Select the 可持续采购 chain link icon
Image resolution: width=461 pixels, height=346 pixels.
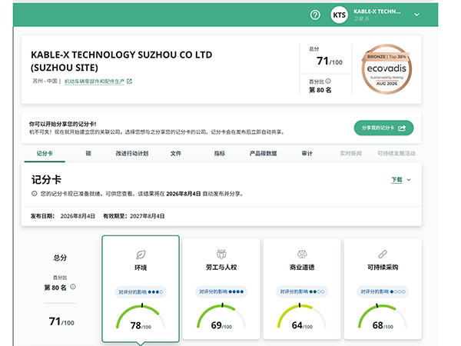[383, 254]
